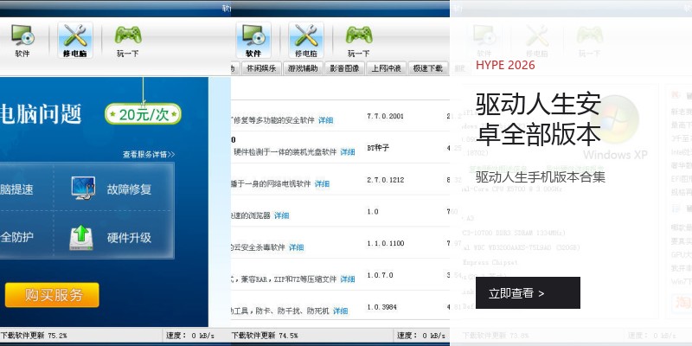Click version number 1.0.7.0
Screen dimensions: 692x346
(x=380, y=275)
